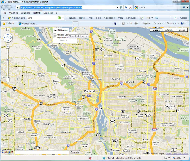Open the Sicurezza dropdown menu
This screenshot has width=190, height=161.
pyautogui.click(x=159, y=23)
